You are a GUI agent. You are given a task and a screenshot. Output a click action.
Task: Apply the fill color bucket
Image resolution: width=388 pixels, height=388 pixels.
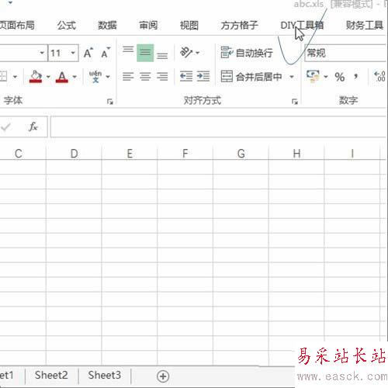[36, 77]
